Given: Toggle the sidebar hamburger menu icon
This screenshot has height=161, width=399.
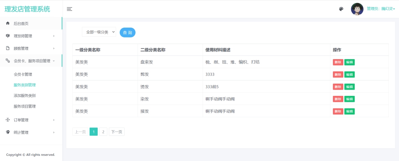Looking at the screenshot, I should [x=69, y=9].
